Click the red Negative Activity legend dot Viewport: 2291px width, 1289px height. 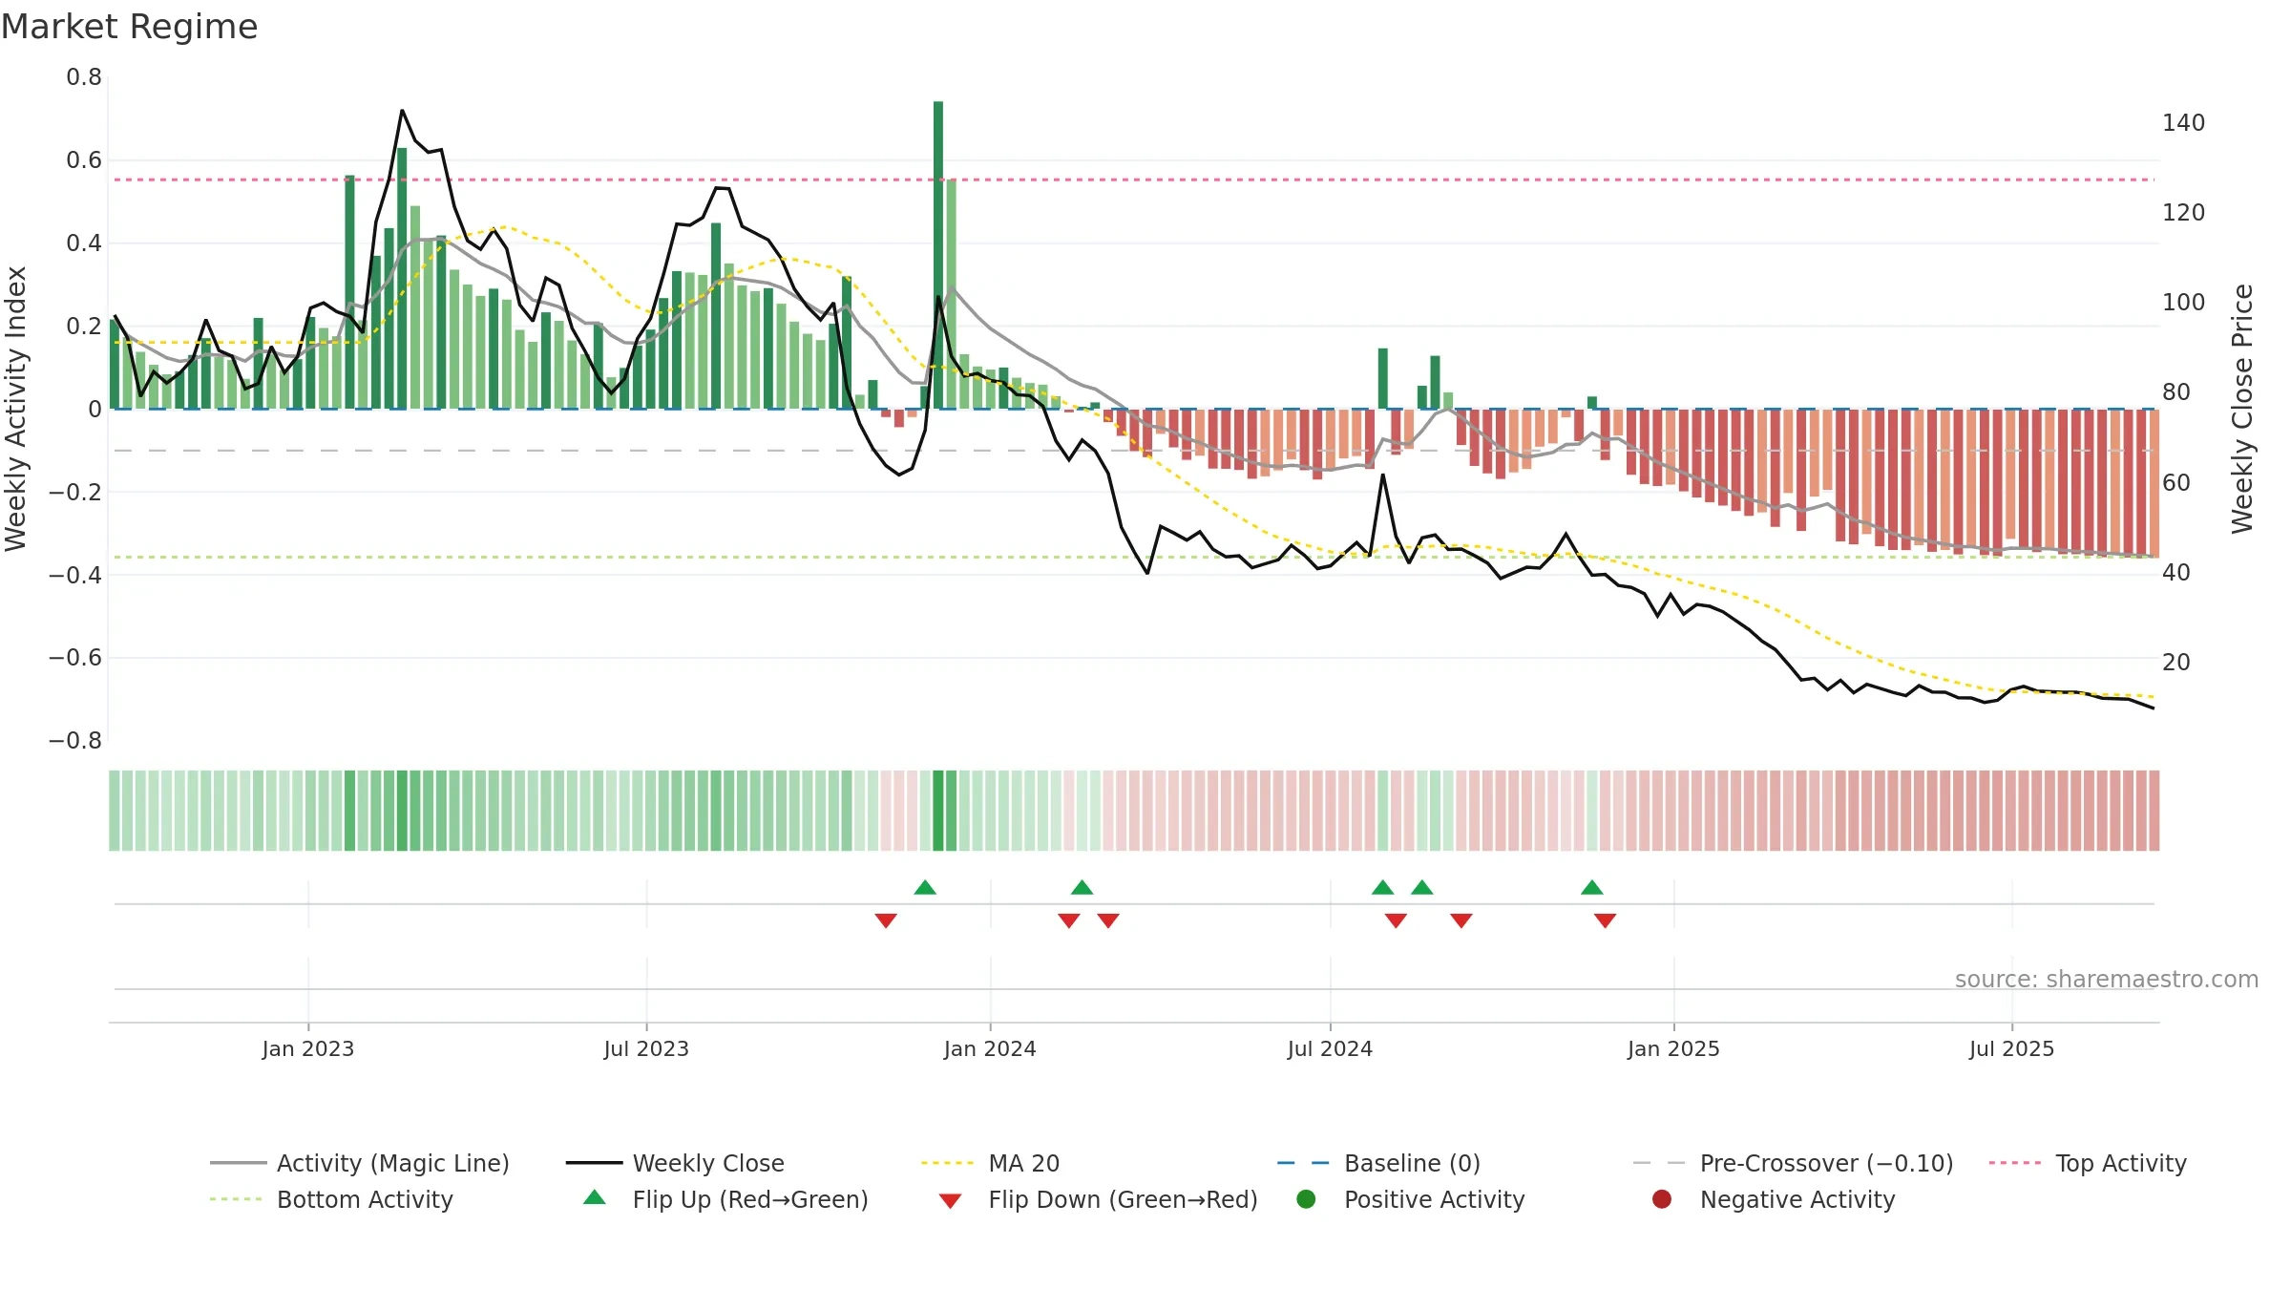1662,1199
